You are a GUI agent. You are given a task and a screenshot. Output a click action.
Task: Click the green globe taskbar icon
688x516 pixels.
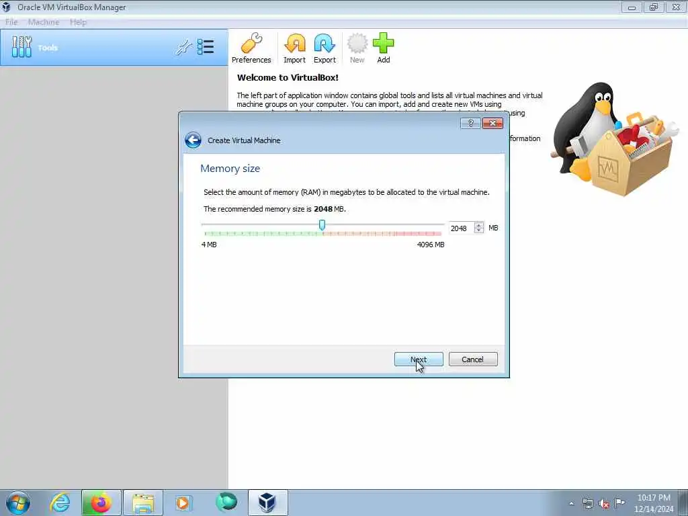[226, 503]
